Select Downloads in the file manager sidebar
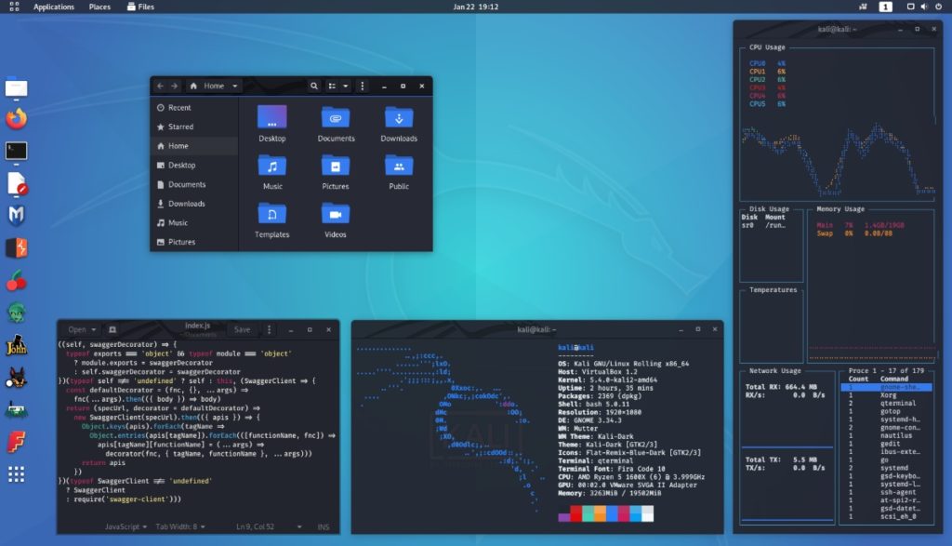 186,204
